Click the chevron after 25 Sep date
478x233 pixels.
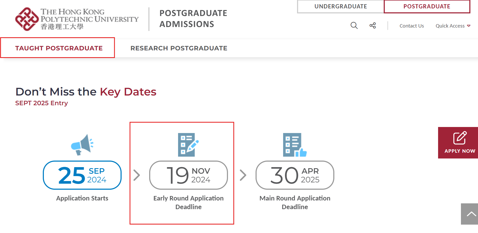point(137,175)
